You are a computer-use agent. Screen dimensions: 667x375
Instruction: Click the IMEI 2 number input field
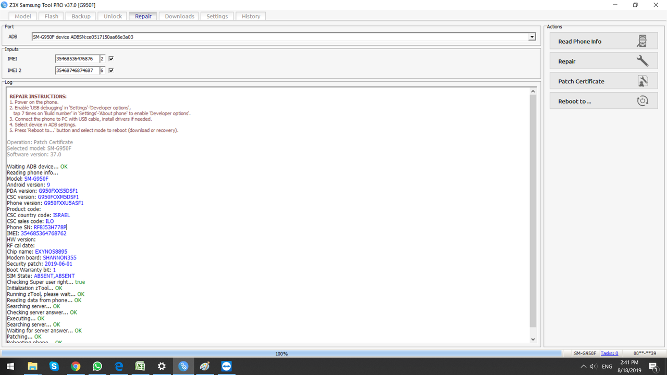pyautogui.click(x=77, y=70)
